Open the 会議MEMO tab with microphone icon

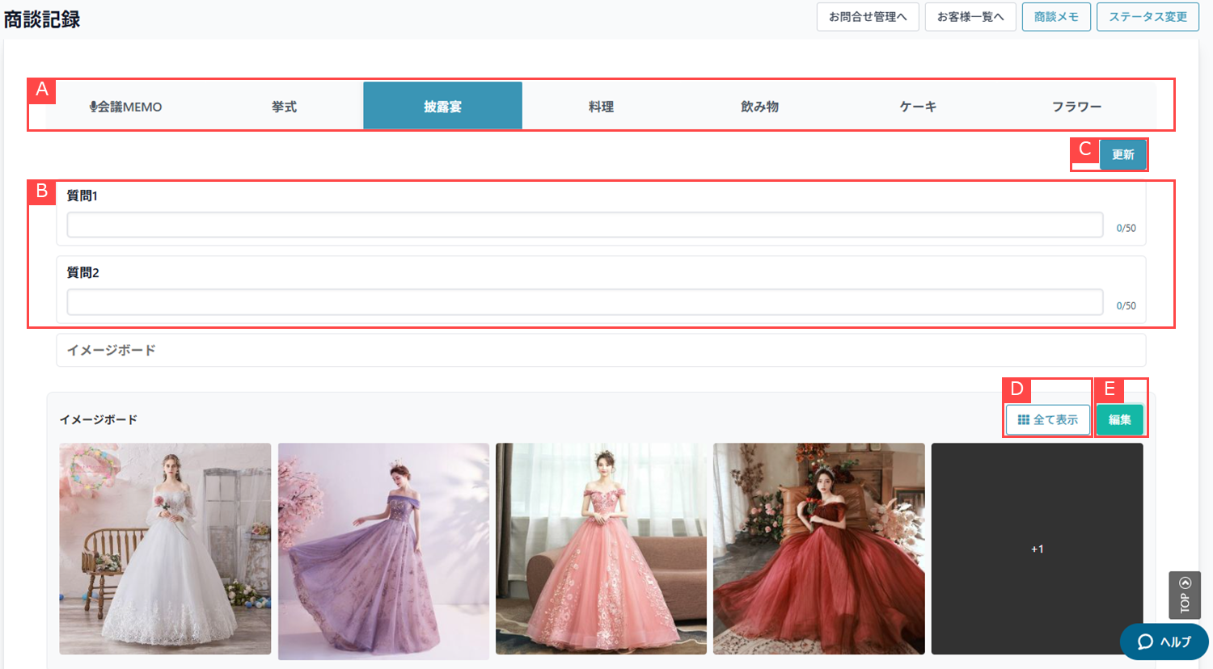coord(125,107)
